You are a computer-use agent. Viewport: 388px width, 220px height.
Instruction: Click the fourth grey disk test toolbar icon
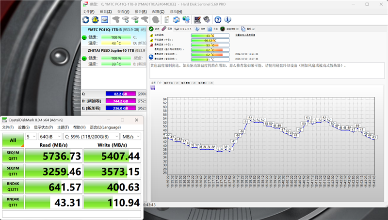click(x=145, y=20)
